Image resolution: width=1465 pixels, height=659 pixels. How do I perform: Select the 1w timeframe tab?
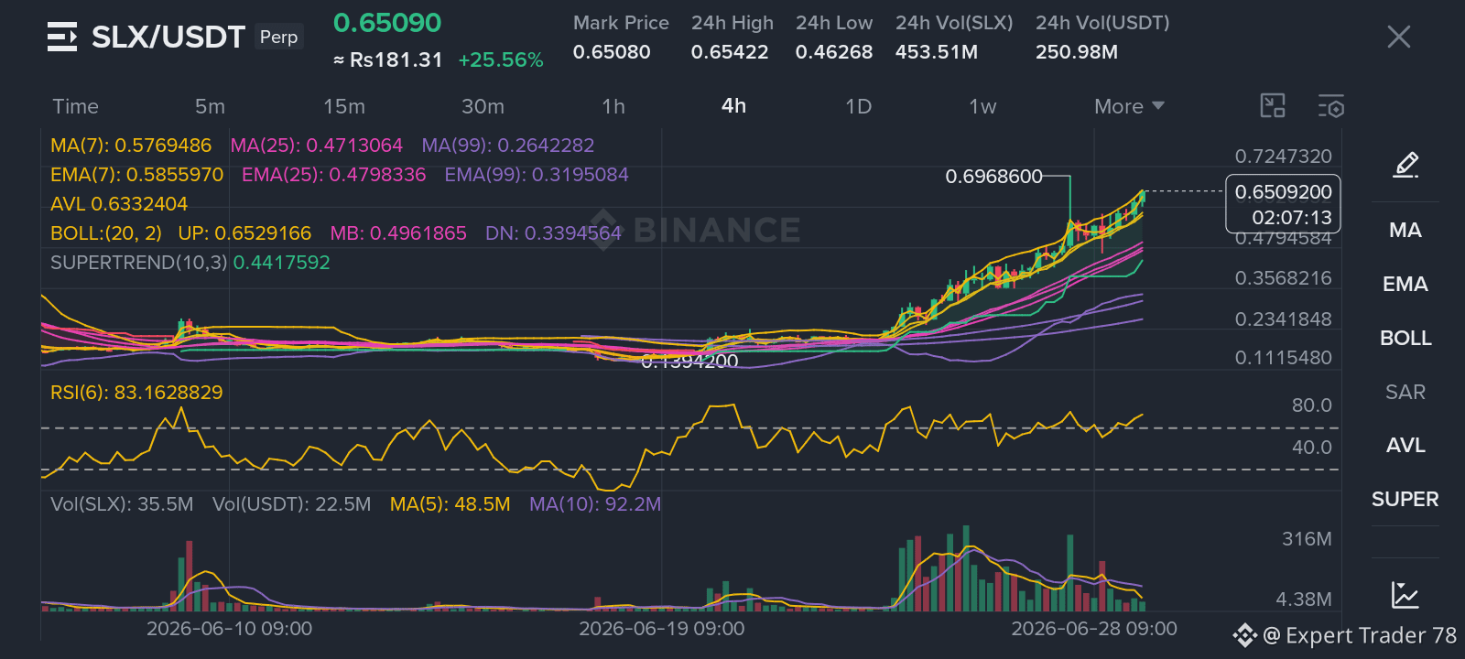click(x=982, y=106)
